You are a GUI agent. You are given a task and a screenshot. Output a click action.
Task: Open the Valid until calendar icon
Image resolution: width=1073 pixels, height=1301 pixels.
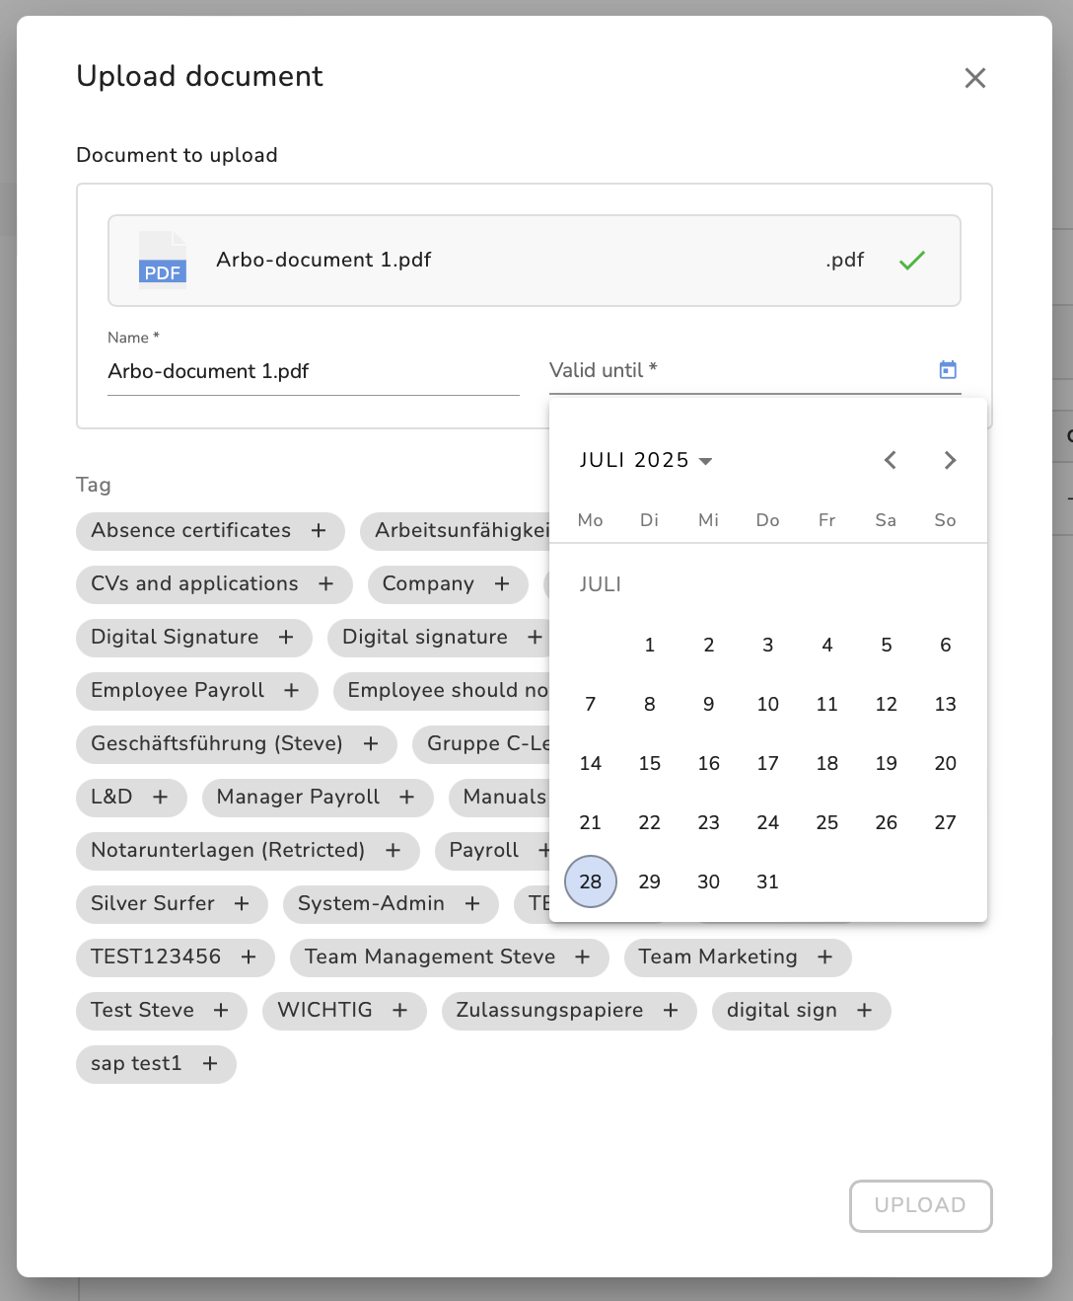(948, 370)
